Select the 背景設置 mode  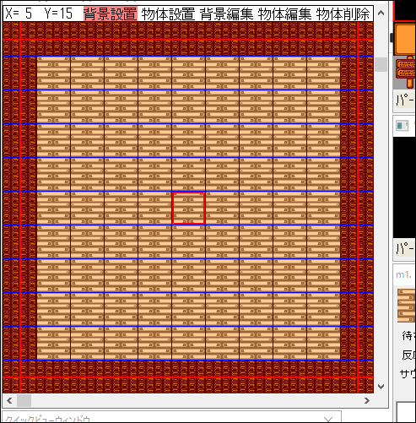click(x=111, y=14)
